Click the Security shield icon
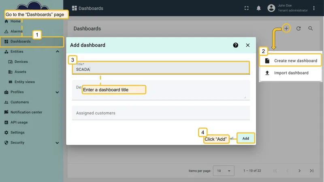This screenshot has height=182, width=324. (x=6, y=143)
